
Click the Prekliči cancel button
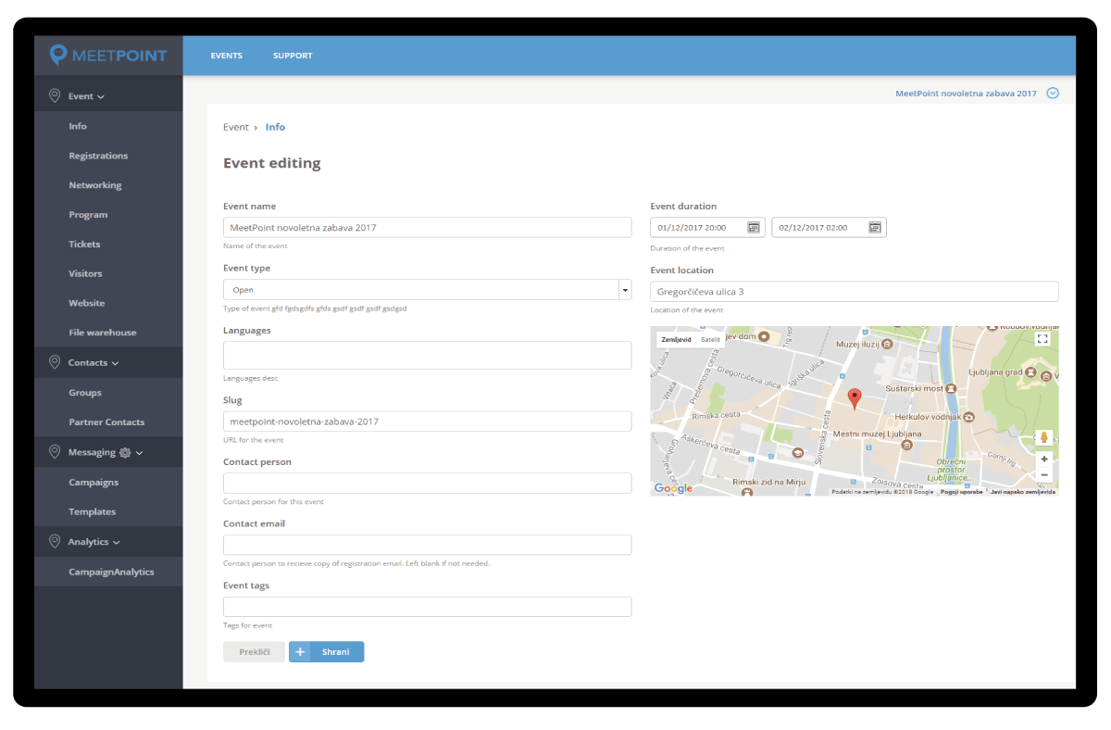click(254, 652)
